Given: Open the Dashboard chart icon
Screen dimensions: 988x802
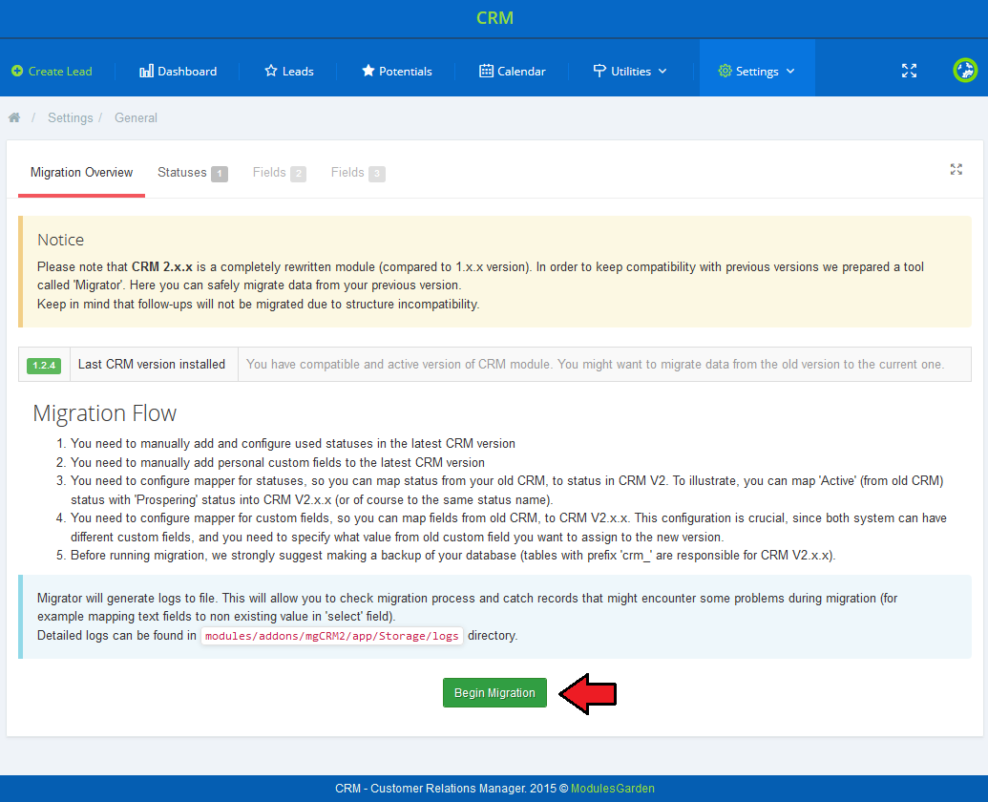Looking at the screenshot, I should [146, 72].
